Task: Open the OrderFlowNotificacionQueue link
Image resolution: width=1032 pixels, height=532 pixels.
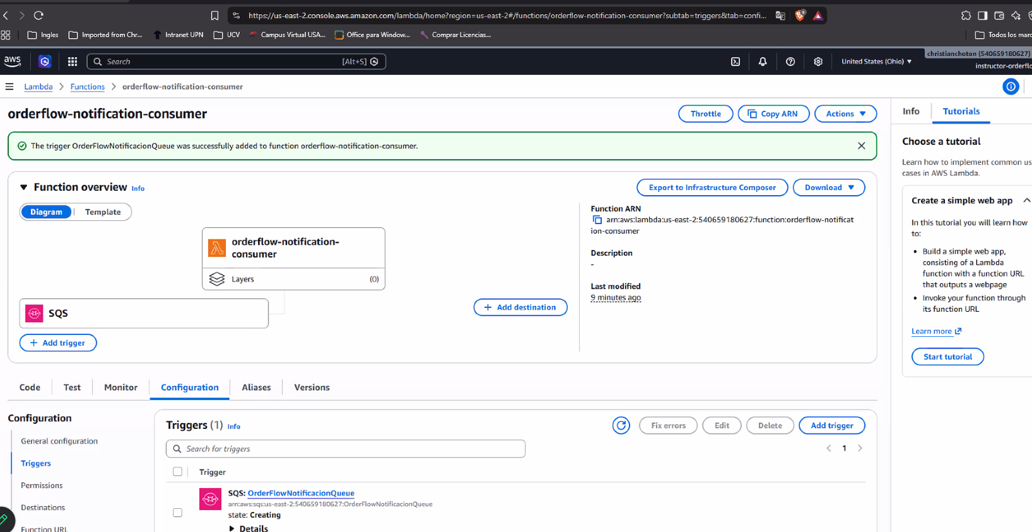Action: tap(301, 493)
